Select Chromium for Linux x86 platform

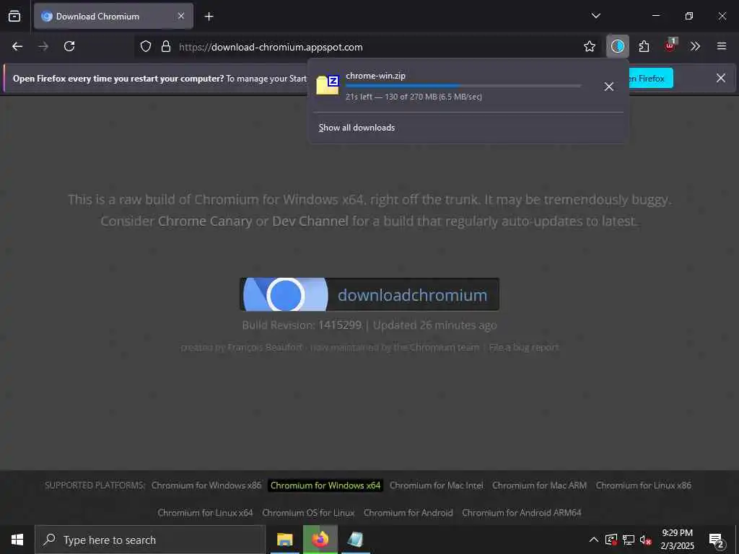point(643,485)
